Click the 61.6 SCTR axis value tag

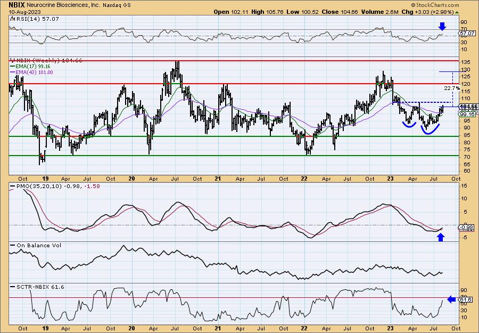[x=466, y=299]
